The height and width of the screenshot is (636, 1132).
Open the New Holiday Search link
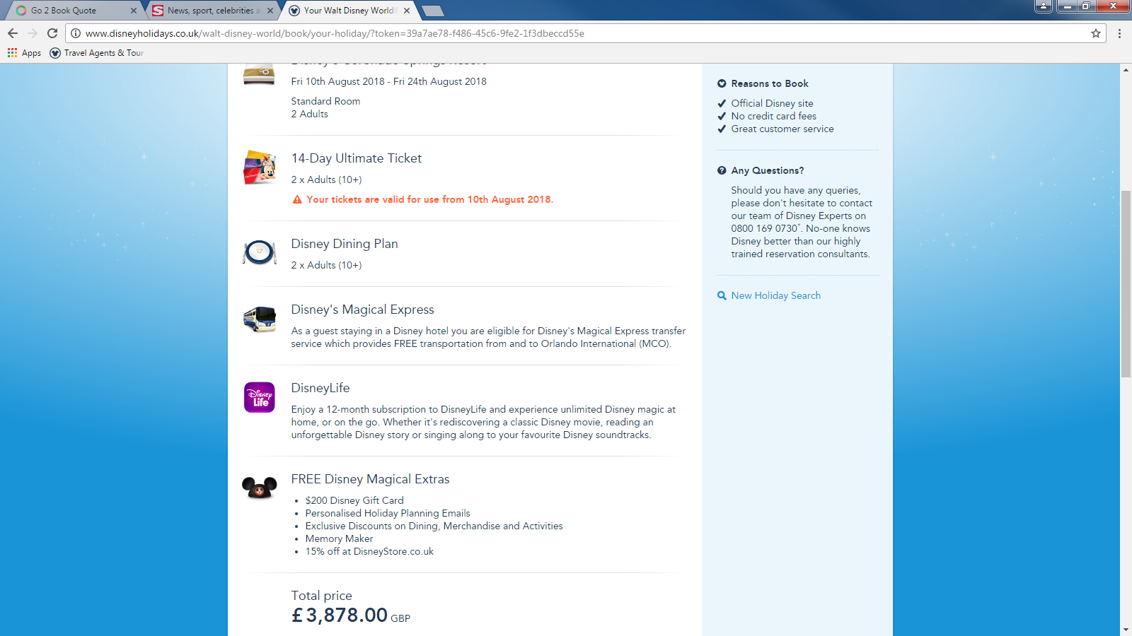[776, 295]
